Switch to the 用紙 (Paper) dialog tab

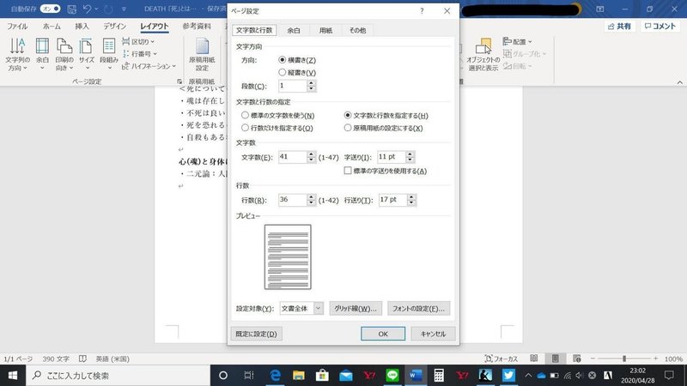(325, 30)
